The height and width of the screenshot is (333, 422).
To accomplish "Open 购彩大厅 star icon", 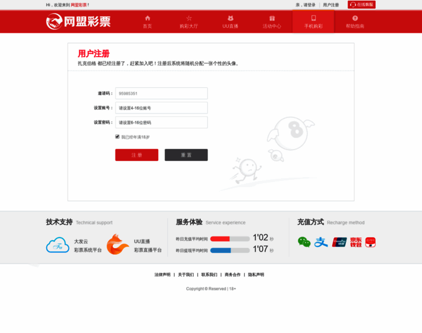I will [189, 18].
